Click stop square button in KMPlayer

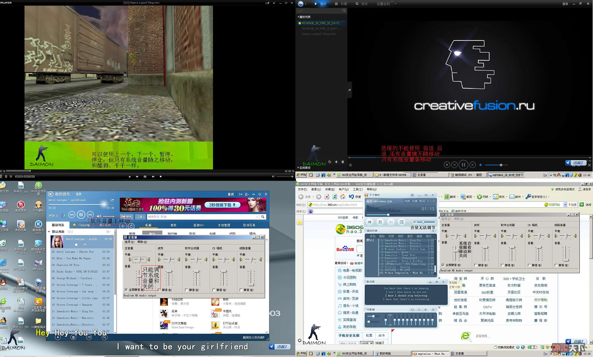[161, 176]
